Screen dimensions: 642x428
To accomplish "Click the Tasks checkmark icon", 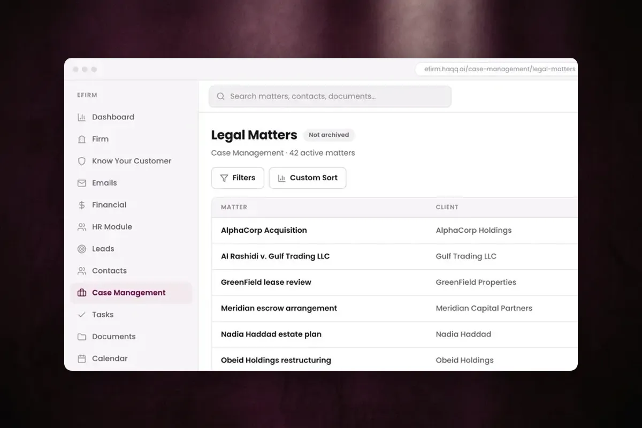I will point(81,315).
